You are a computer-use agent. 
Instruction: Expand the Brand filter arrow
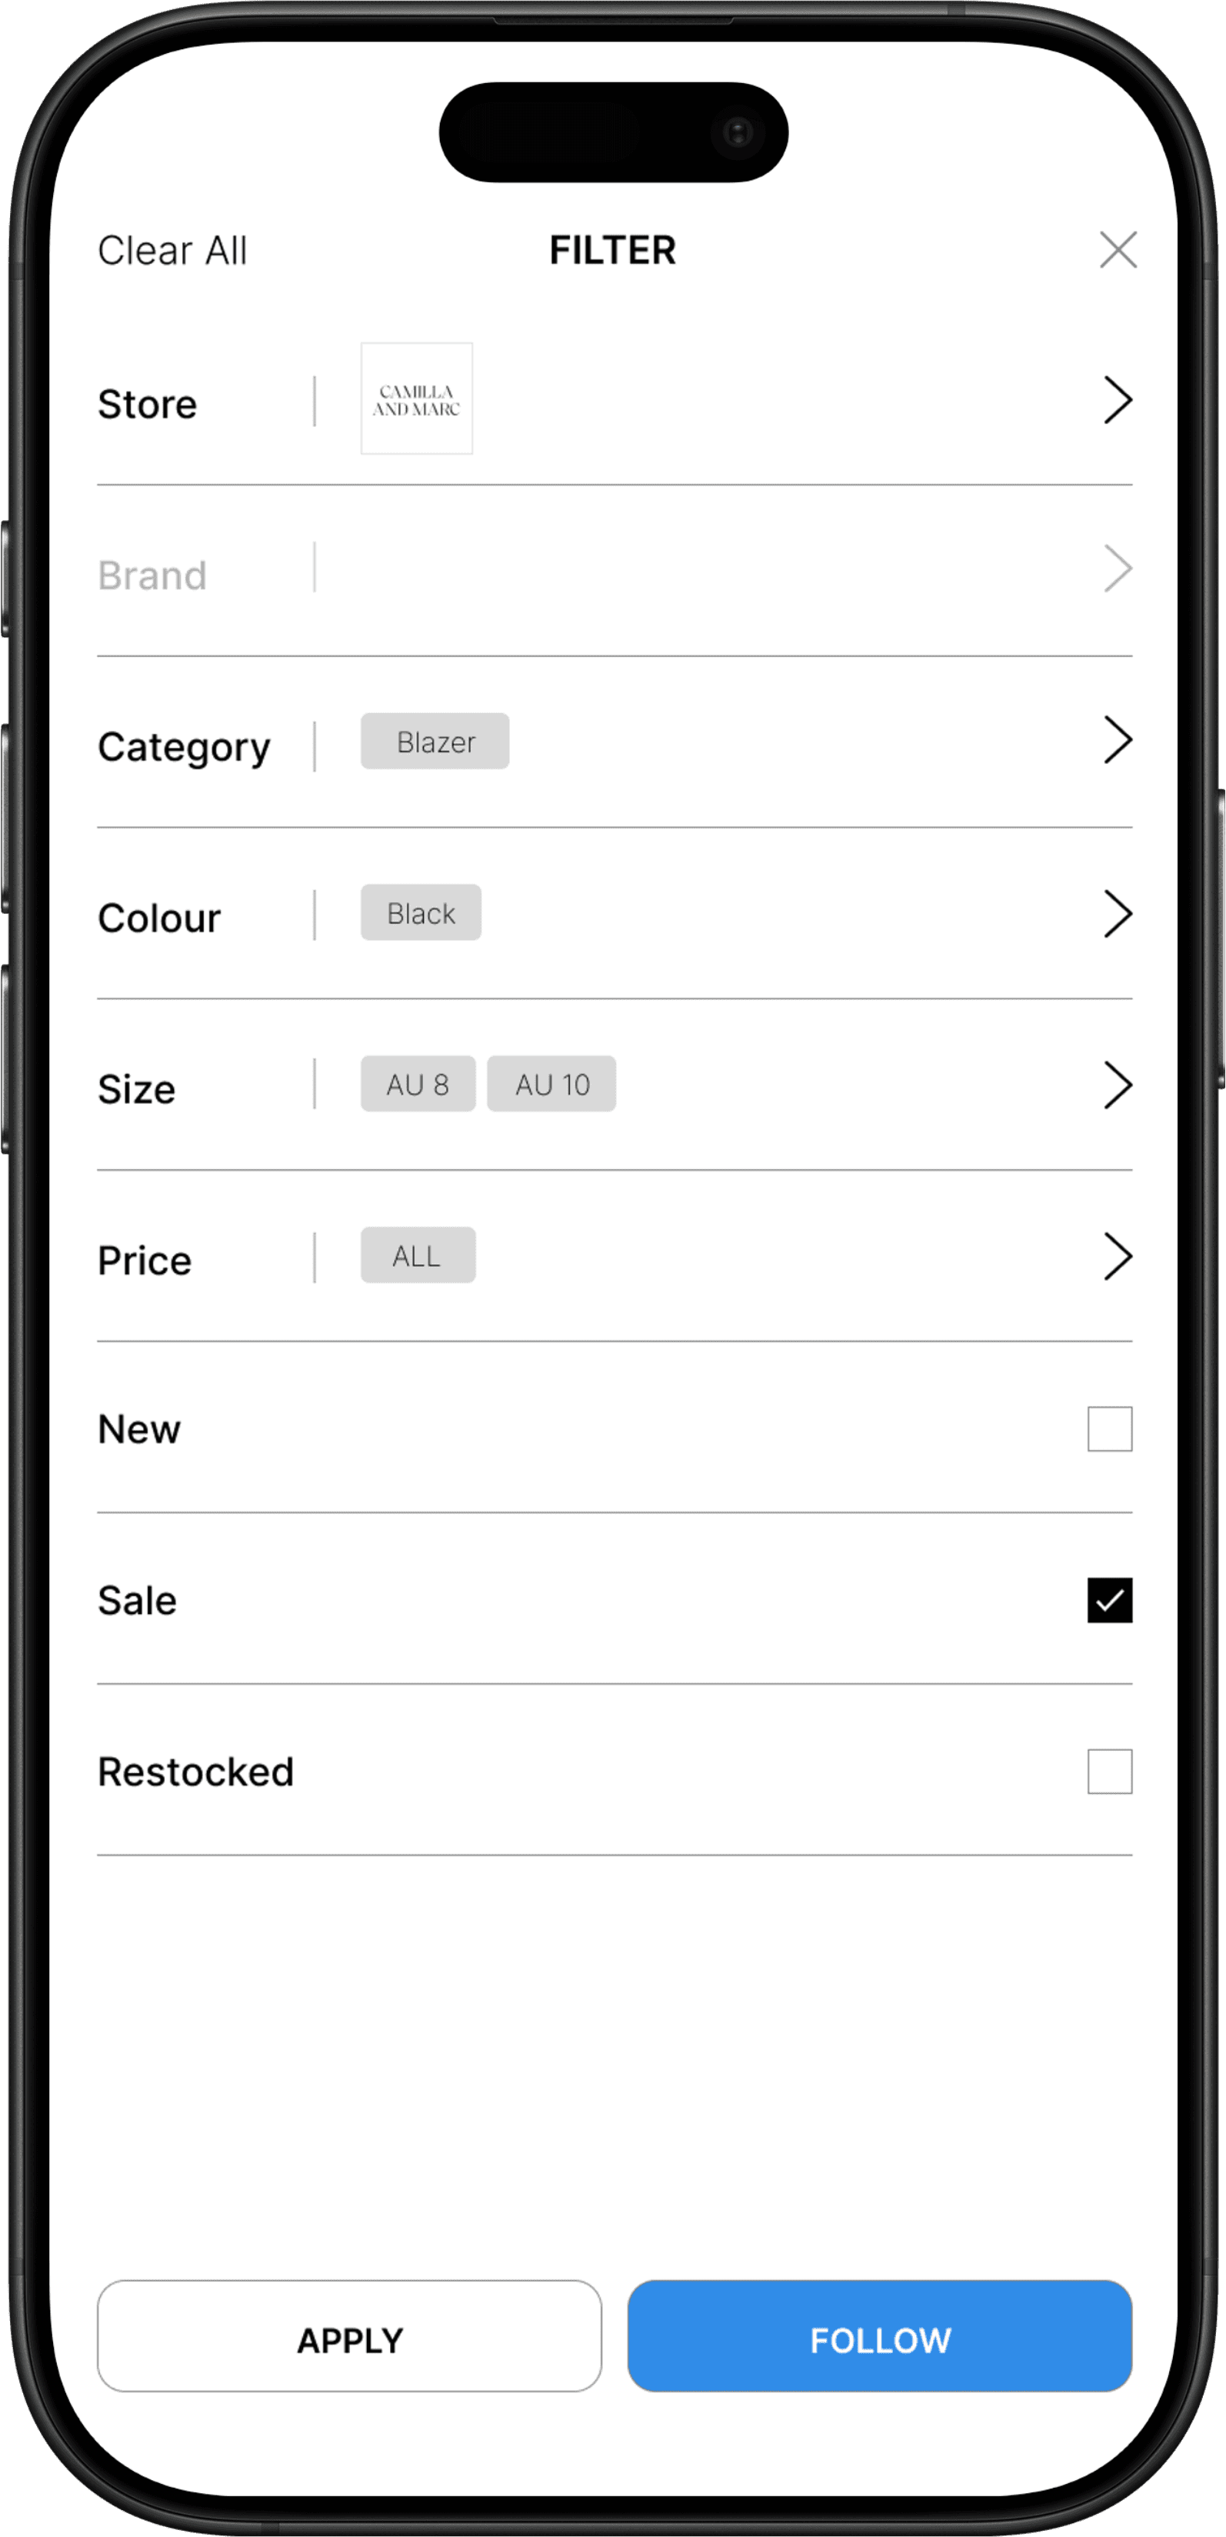point(1118,569)
